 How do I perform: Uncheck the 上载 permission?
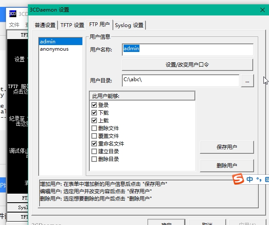[x=94, y=120]
